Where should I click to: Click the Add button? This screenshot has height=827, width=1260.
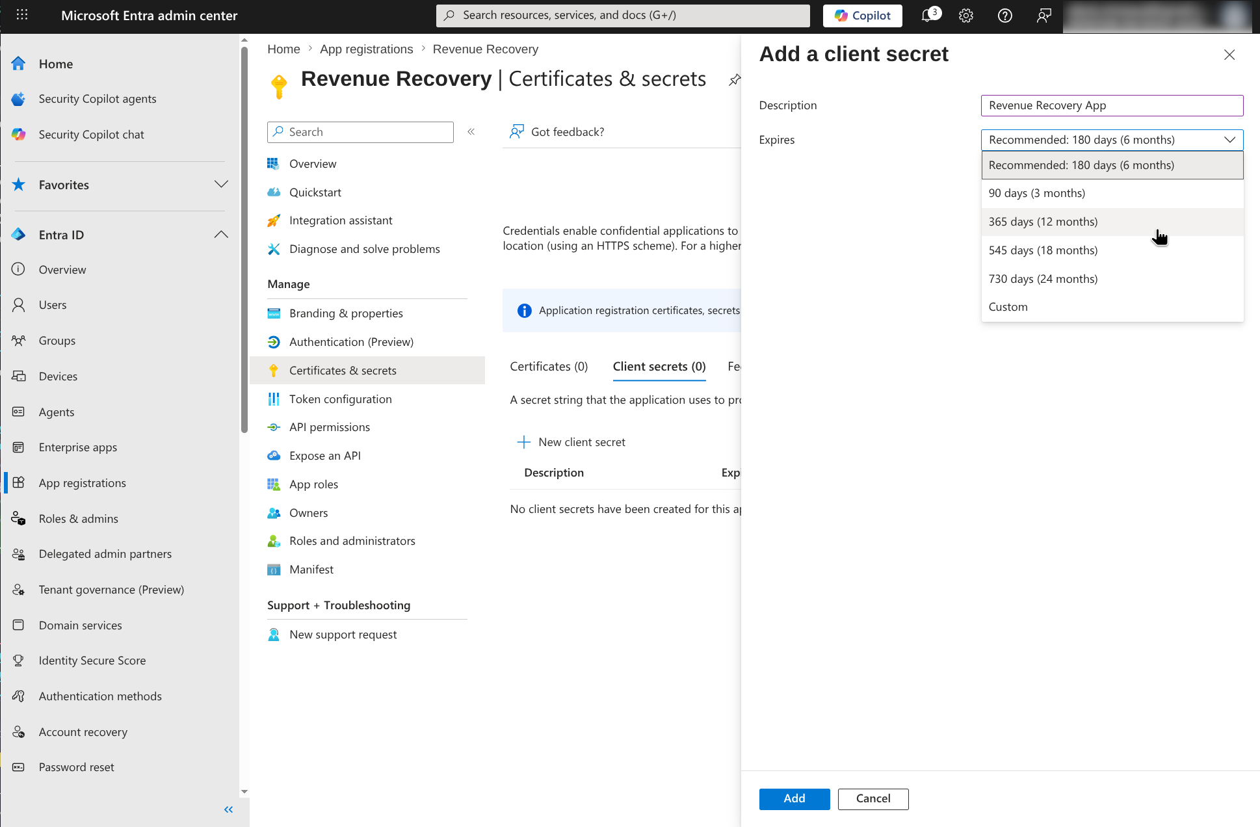click(794, 798)
